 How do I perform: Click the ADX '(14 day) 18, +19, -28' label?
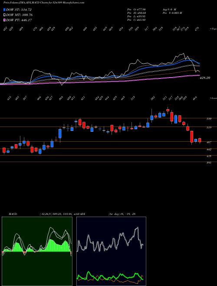pos(122,214)
